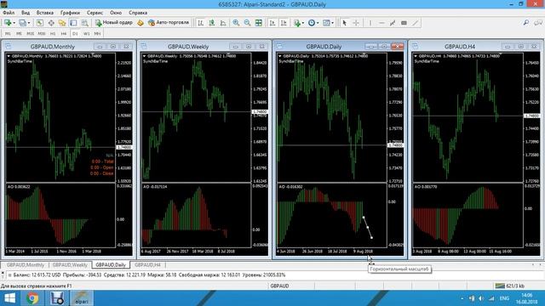Zoom in on the chart
The image size is (545, 306).
pos(236,23)
